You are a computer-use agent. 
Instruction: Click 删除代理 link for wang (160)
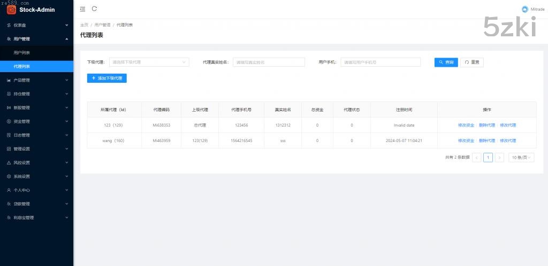tap(486, 140)
